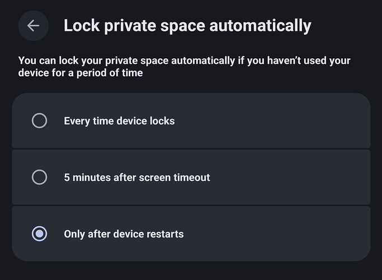Tap the "Every time device locks" label text
The image size is (382, 280).
[119, 120]
